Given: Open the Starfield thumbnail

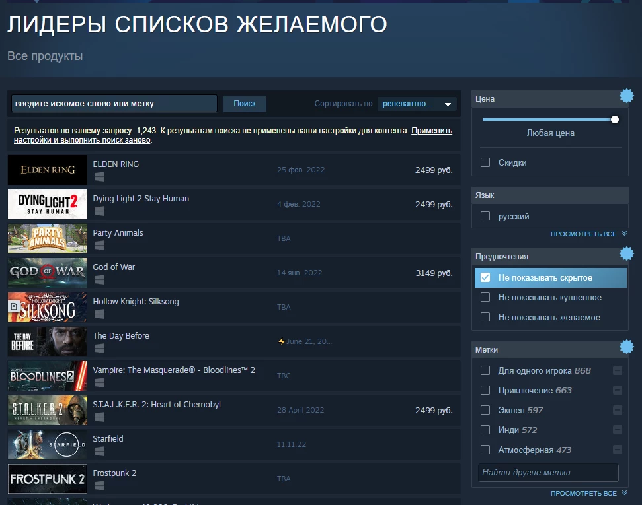Looking at the screenshot, I should pos(48,444).
